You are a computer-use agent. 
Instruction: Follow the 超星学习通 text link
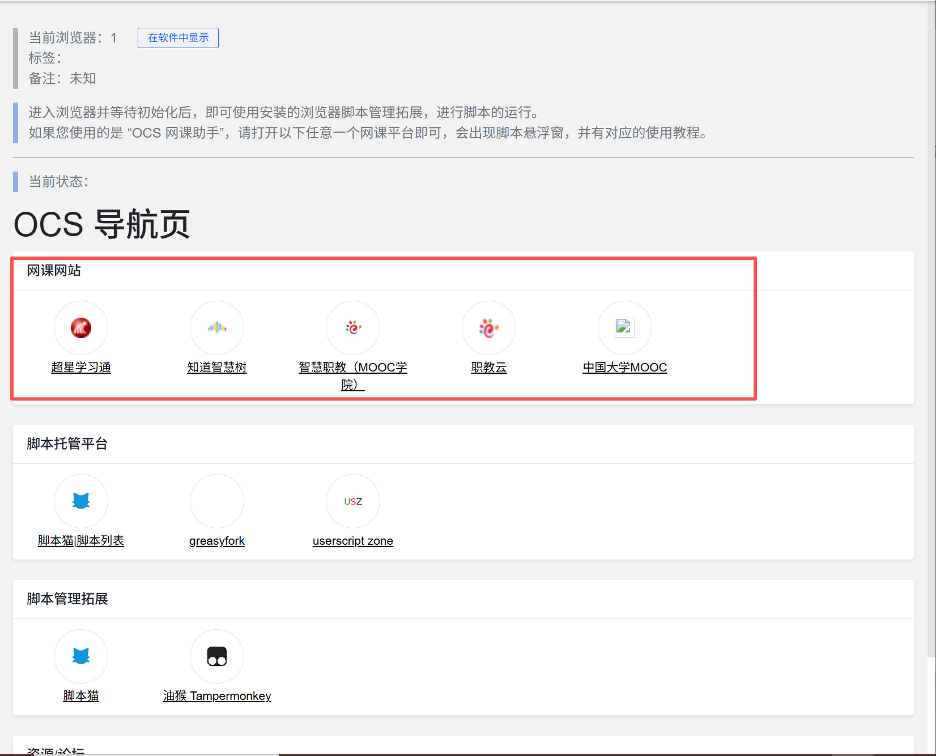pos(81,368)
